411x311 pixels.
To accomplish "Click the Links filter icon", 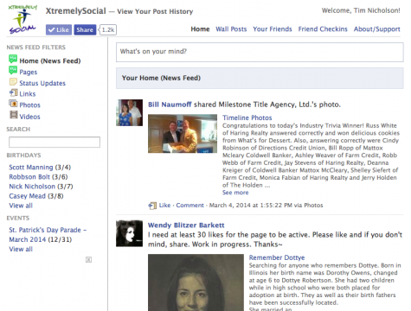I will [13, 93].
